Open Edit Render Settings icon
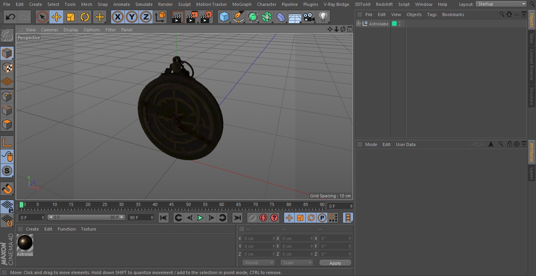This screenshot has width=536, height=276. coord(206,17)
